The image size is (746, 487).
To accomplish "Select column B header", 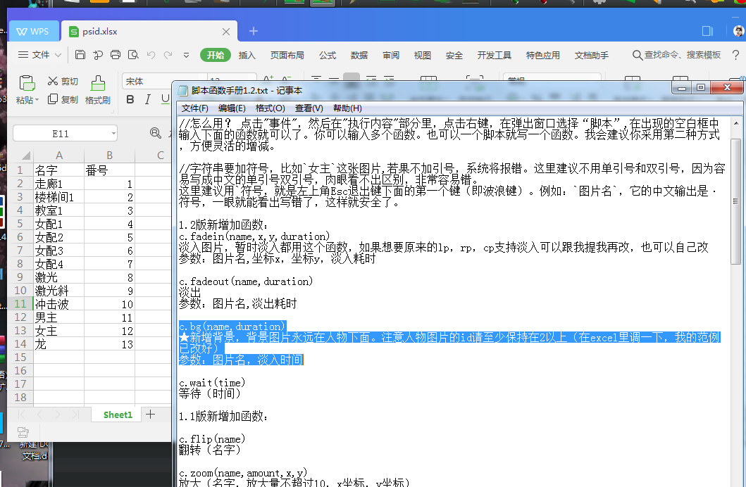I will point(109,156).
